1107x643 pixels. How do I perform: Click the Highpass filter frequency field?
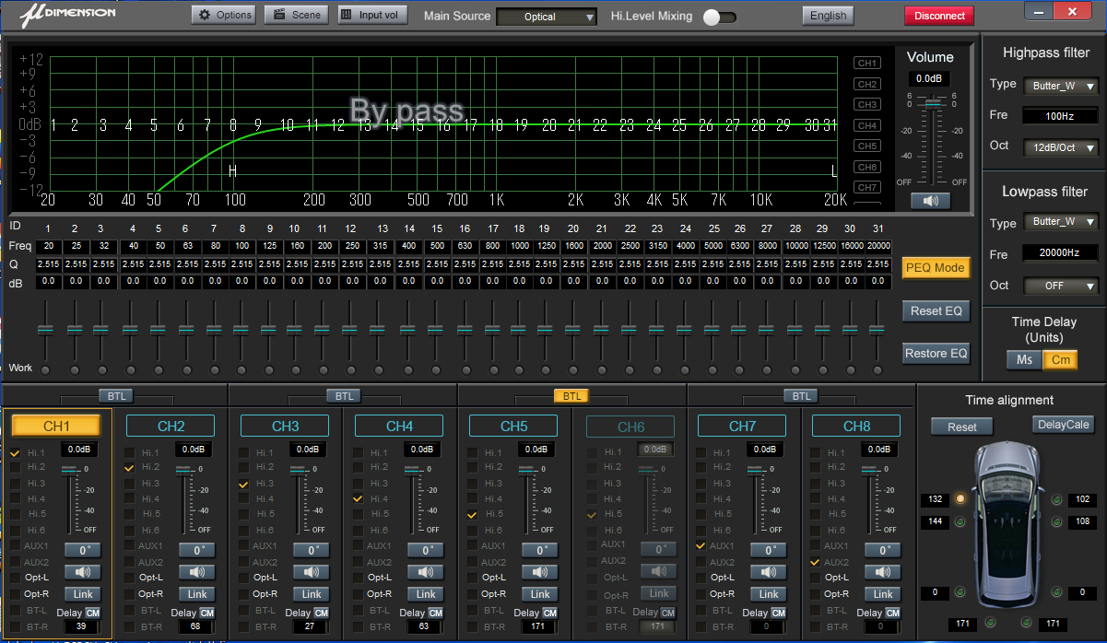click(x=1060, y=116)
